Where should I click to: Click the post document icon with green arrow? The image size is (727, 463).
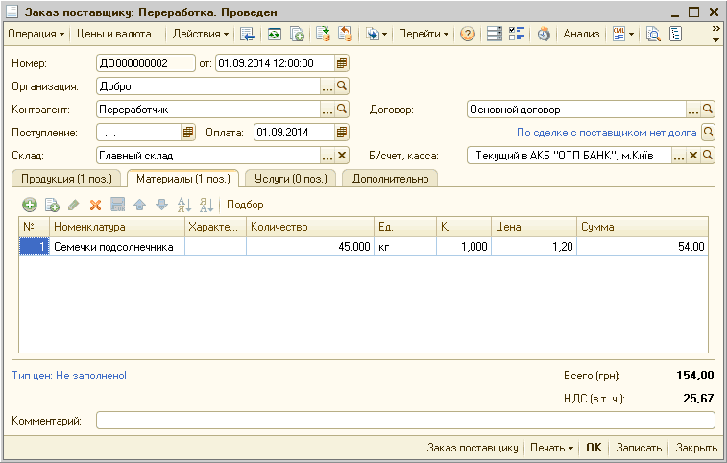point(323,34)
